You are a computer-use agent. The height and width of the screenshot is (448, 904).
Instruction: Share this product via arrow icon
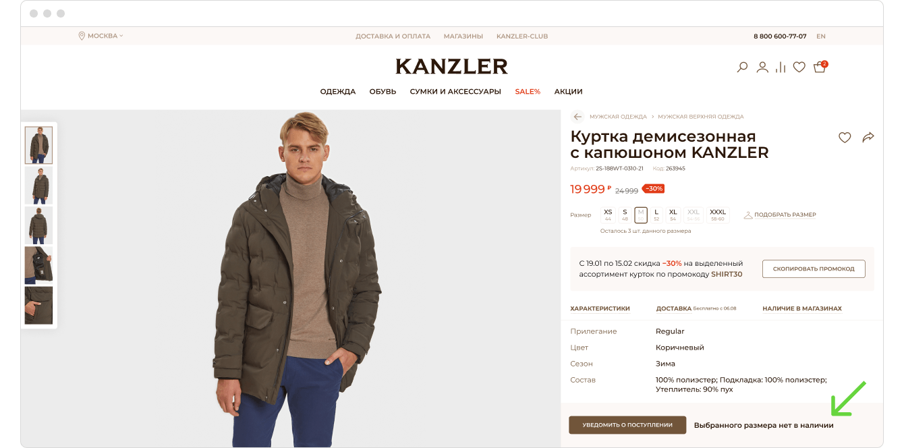coord(868,138)
